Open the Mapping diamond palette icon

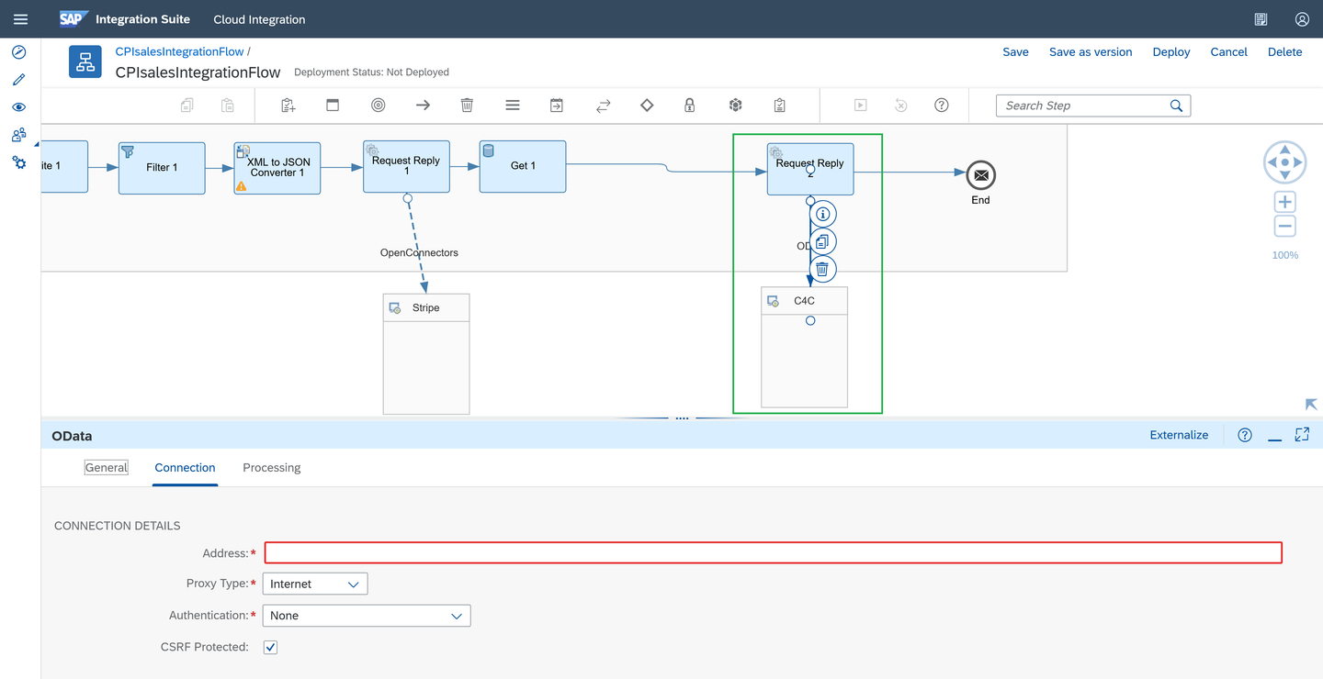[x=647, y=106]
